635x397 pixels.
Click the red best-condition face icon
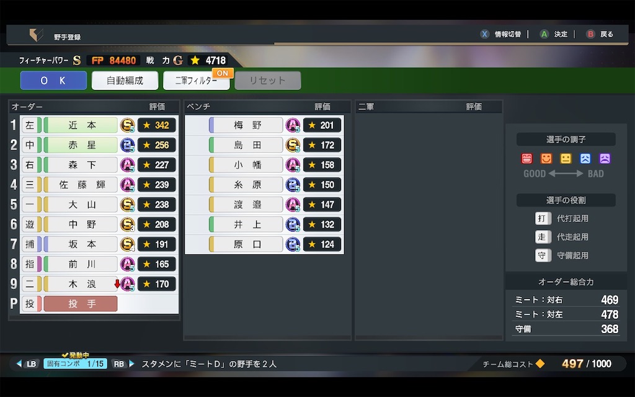click(x=527, y=158)
